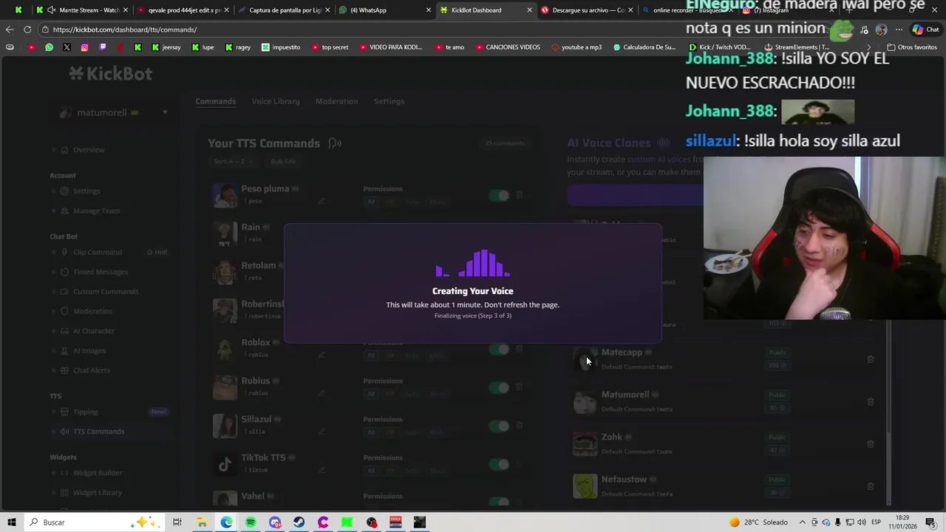Click the browser address bar URL
Screen dimensions: 946x532
(x=125, y=30)
